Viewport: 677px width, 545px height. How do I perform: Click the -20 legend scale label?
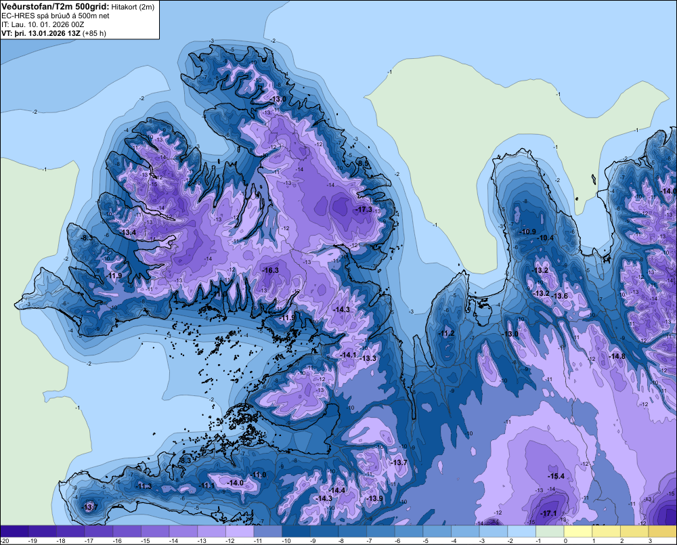coord(5,541)
